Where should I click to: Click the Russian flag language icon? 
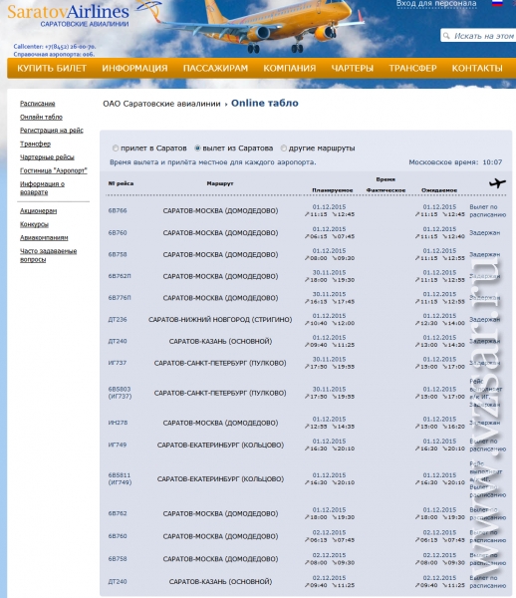[497, 3]
